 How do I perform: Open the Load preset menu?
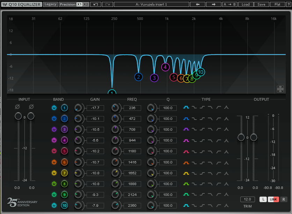(246, 4)
